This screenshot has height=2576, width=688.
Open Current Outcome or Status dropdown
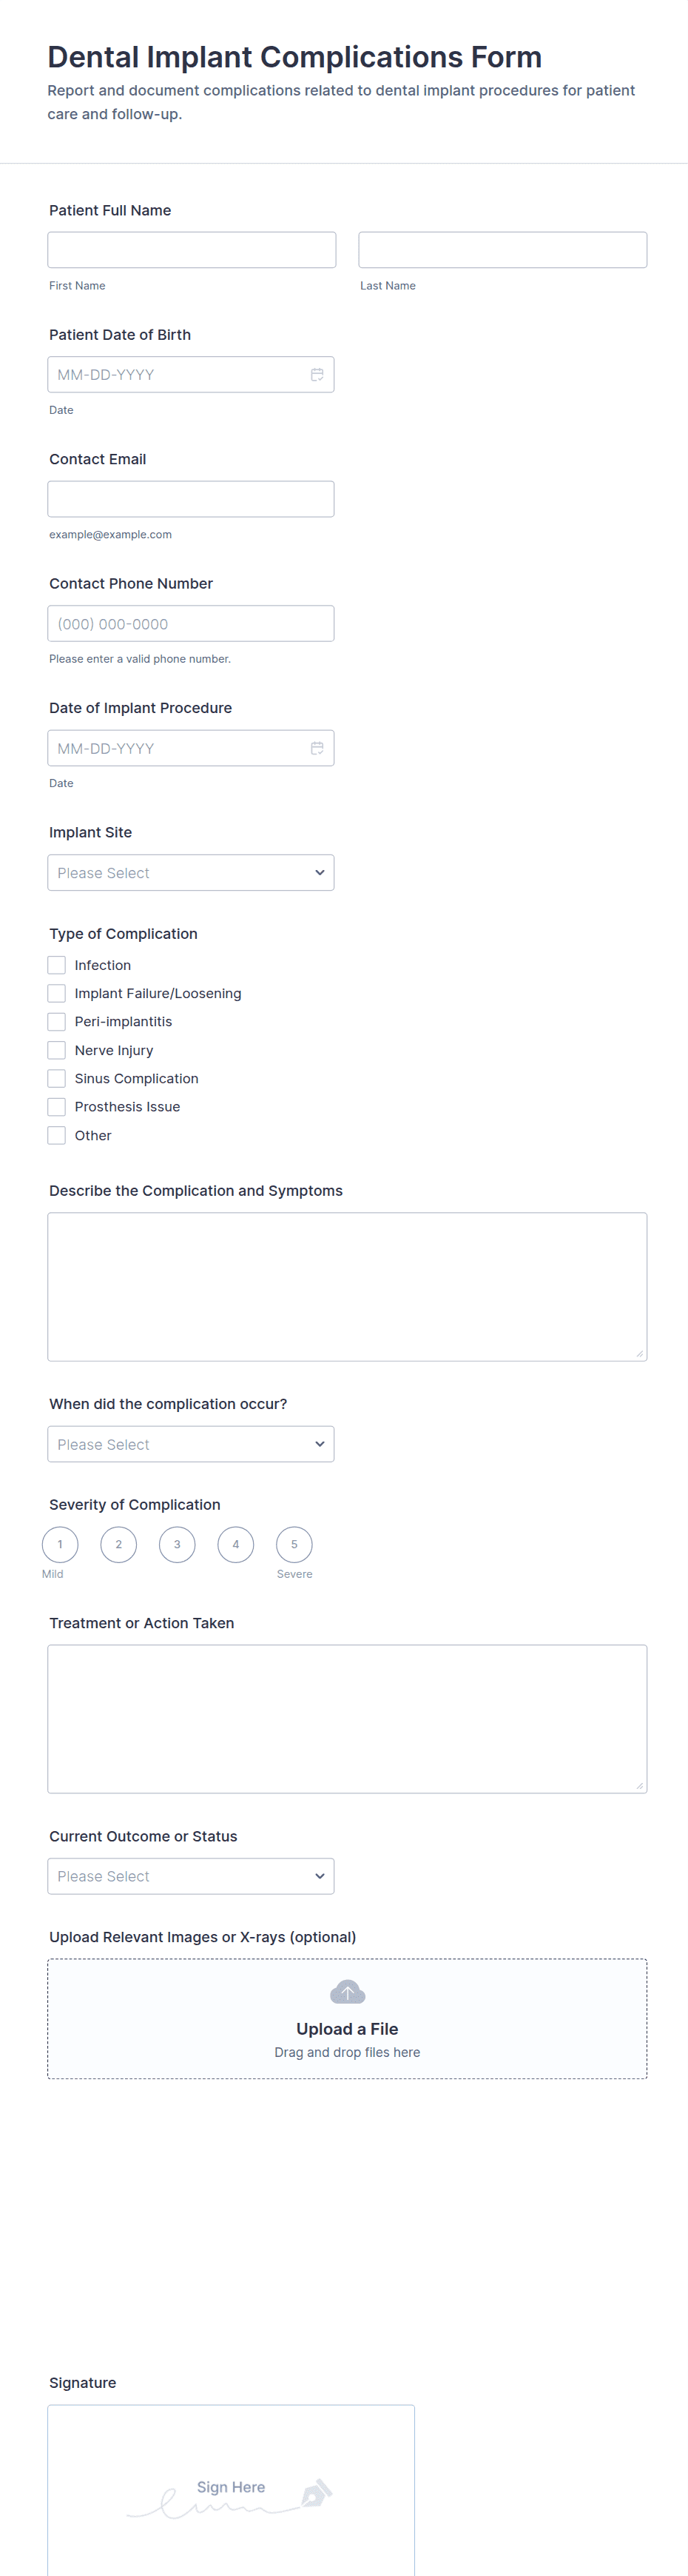pyautogui.click(x=191, y=1876)
